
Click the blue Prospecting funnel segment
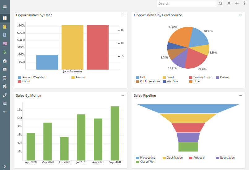click(x=188, y=109)
